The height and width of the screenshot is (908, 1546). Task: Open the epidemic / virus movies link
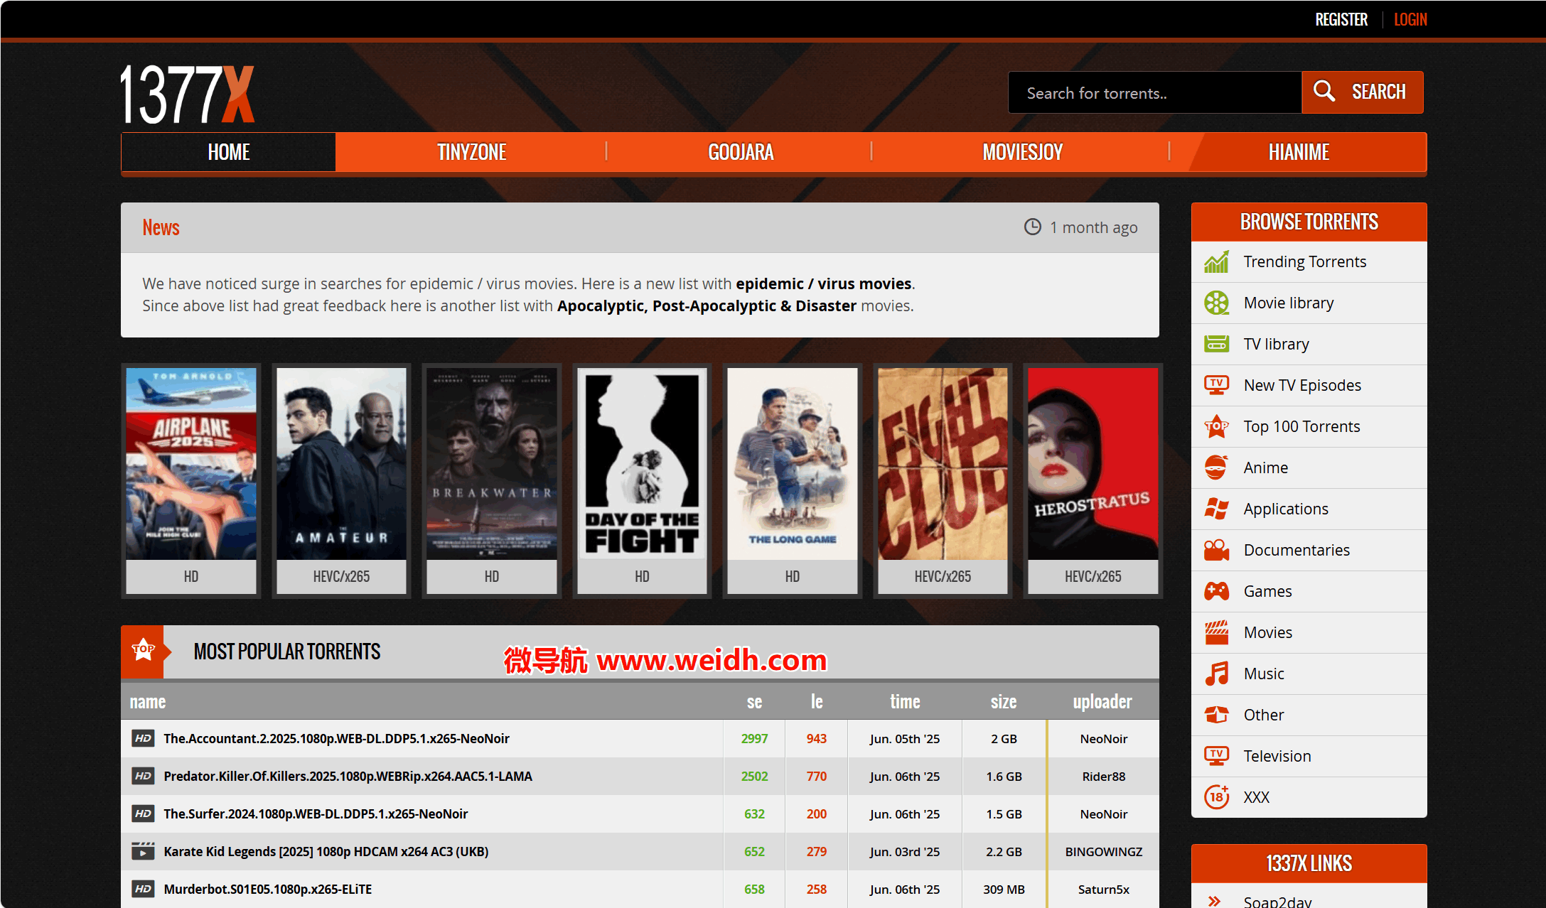[x=823, y=284]
